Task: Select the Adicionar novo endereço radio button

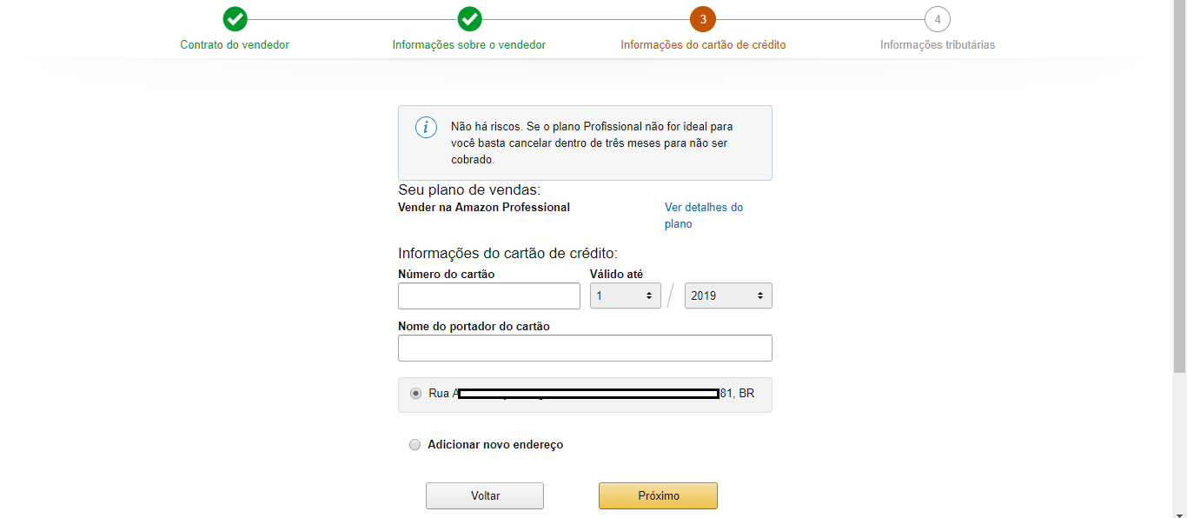Action: point(414,445)
